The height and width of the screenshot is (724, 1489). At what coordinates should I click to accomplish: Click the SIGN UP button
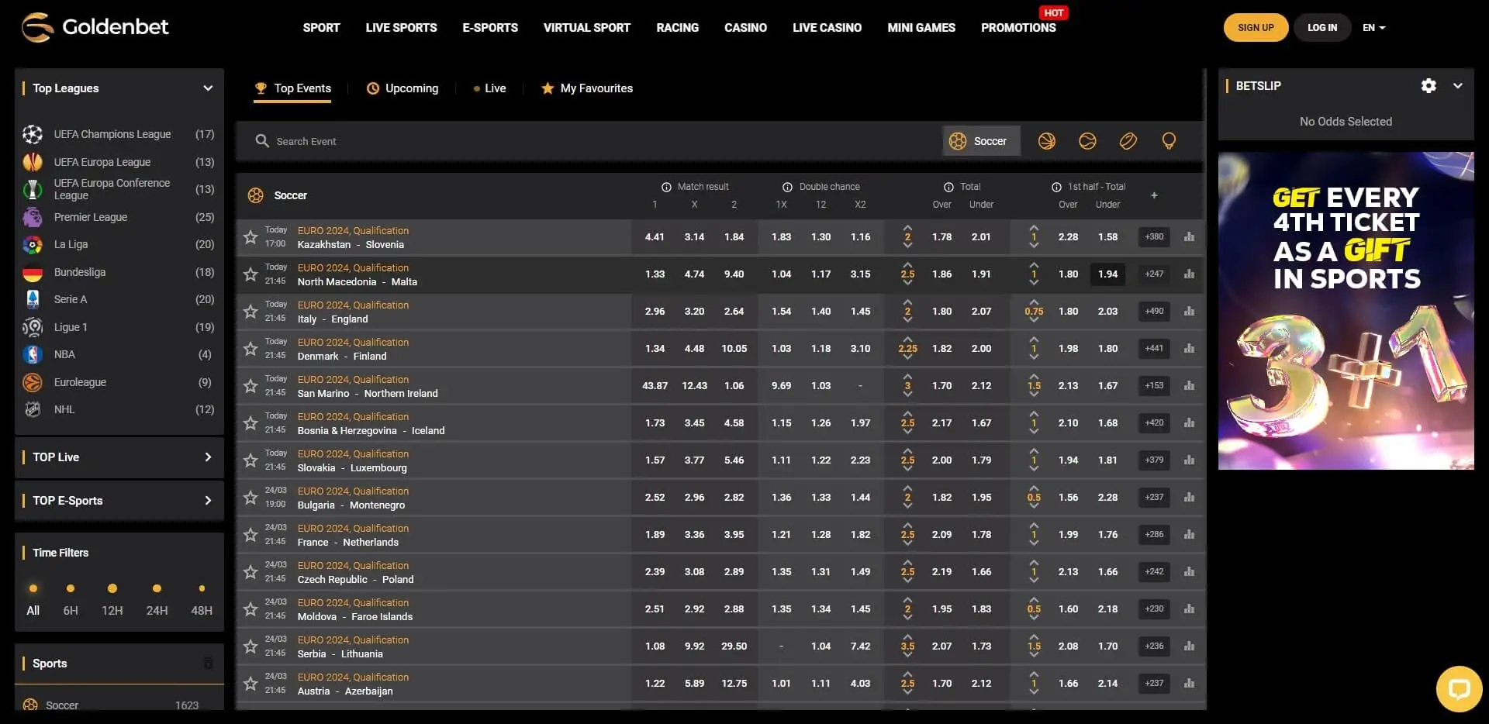1256,27
